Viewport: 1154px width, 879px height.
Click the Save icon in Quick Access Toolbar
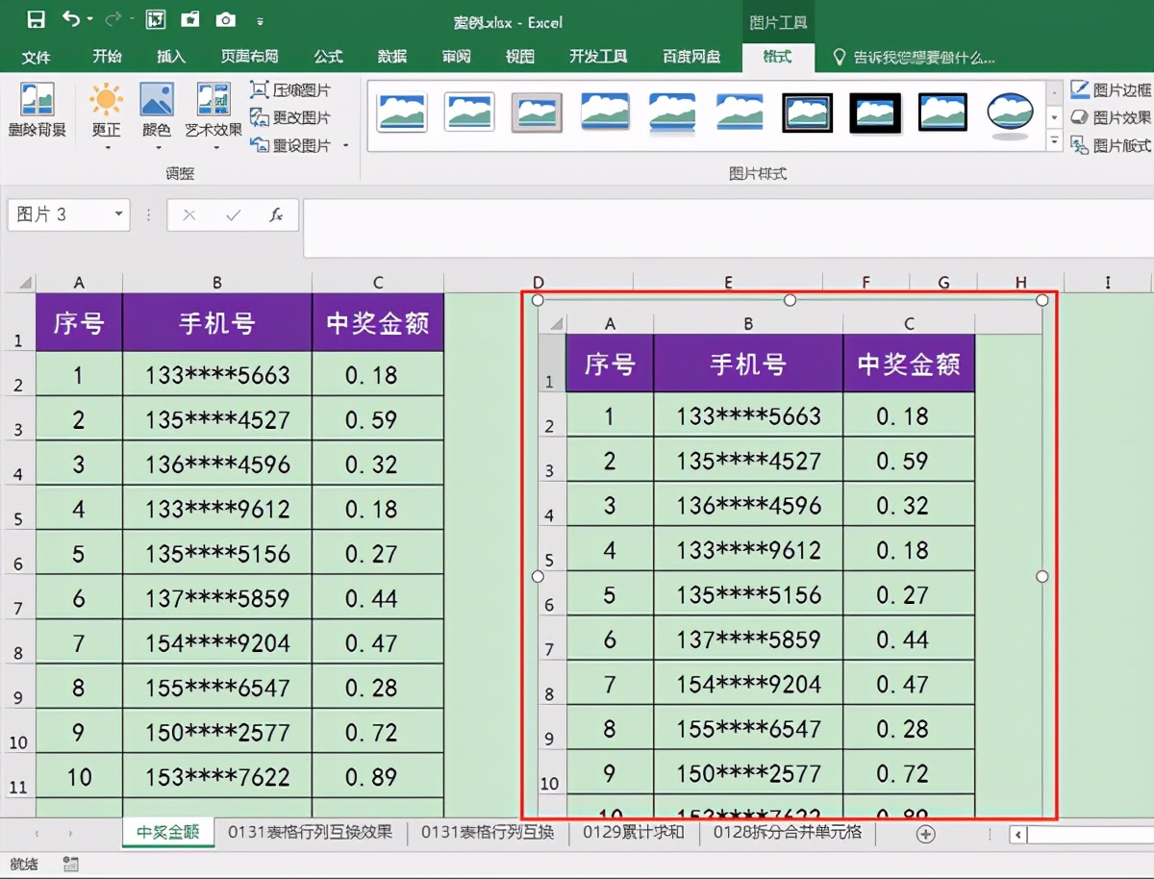coord(35,19)
